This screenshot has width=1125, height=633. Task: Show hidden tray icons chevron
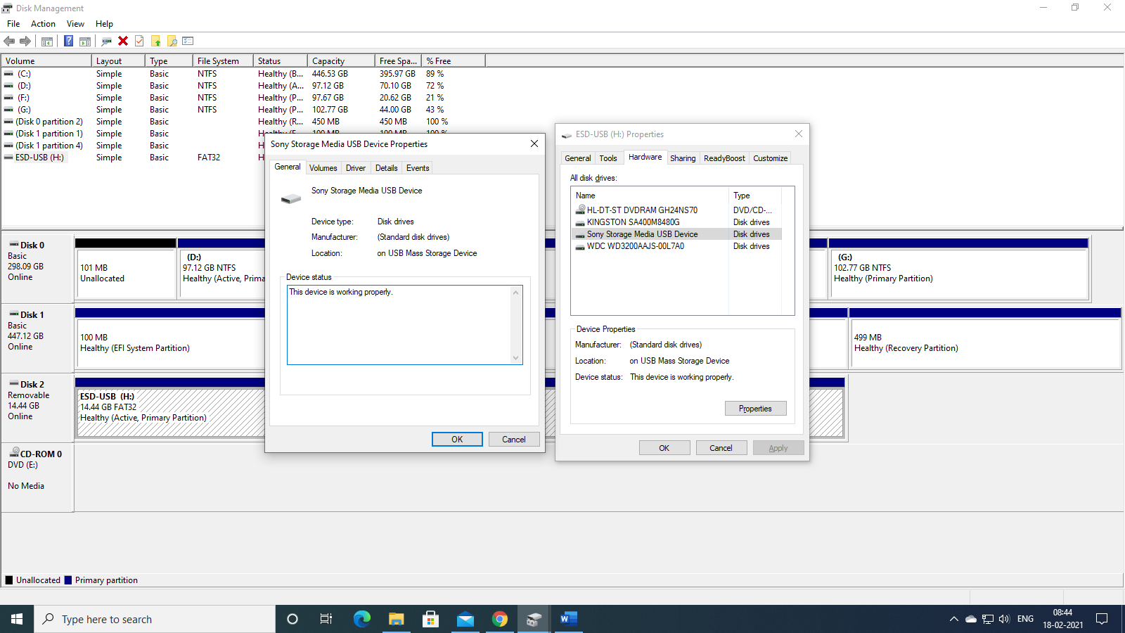click(953, 619)
